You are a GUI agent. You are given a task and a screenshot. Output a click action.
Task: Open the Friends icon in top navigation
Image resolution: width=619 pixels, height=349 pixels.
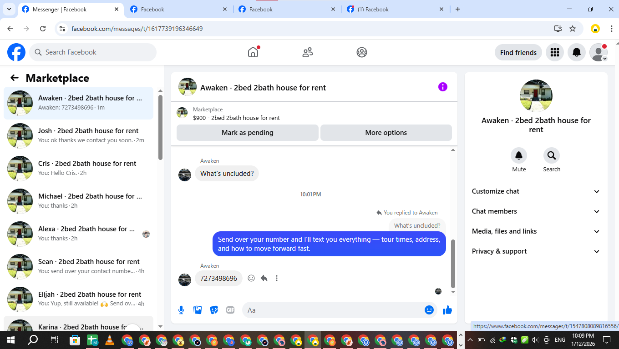click(x=308, y=52)
